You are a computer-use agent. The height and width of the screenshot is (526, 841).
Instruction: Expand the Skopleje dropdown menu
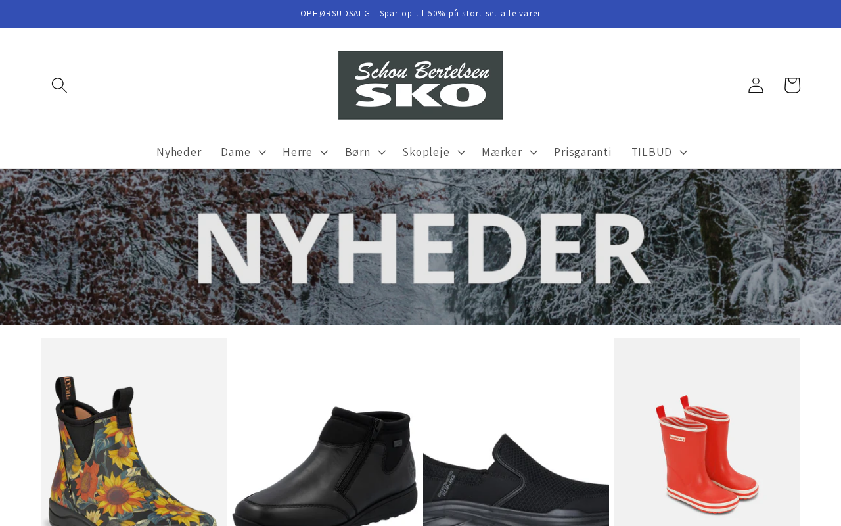434,152
